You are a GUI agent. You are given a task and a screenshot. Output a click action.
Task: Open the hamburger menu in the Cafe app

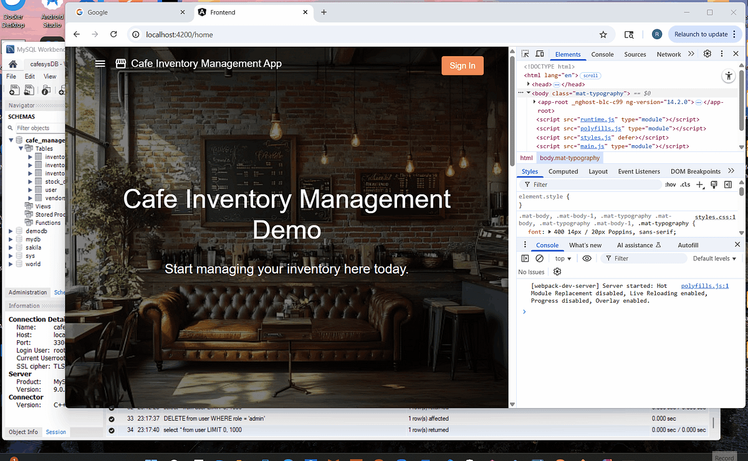(x=100, y=63)
